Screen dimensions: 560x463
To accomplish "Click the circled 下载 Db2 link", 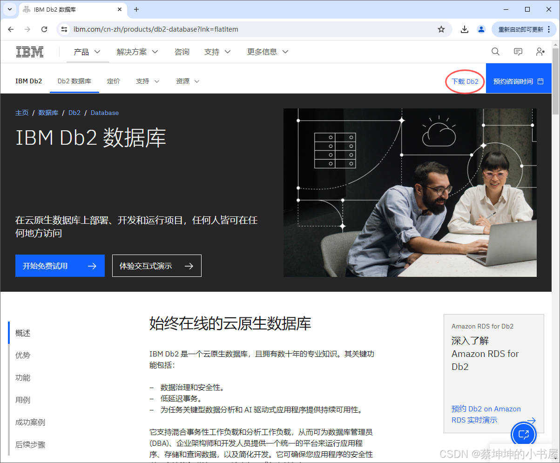I will tap(464, 81).
